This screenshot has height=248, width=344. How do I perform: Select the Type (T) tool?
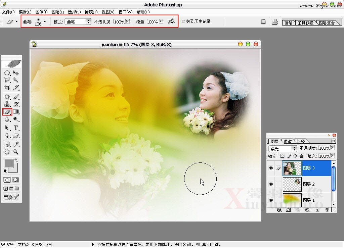pyautogui.click(x=16, y=128)
